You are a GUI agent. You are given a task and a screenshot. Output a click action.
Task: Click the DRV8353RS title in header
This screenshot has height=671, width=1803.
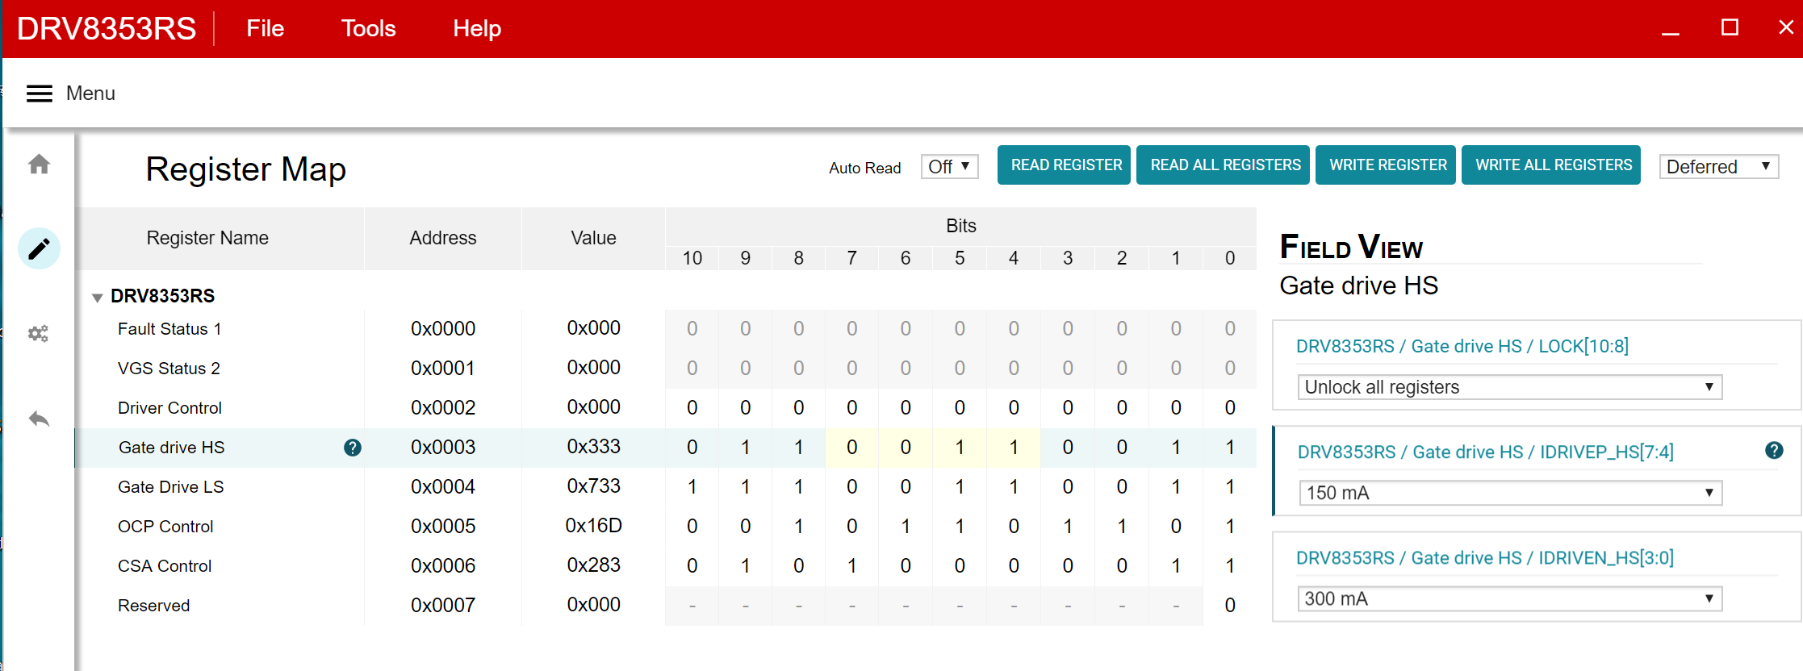click(107, 29)
